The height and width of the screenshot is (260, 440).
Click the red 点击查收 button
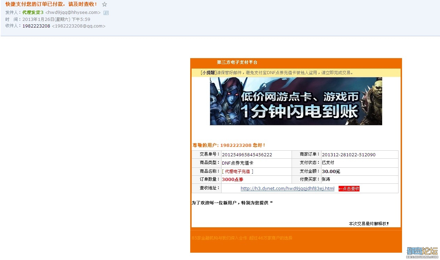pyautogui.click(x=349, y=189)
